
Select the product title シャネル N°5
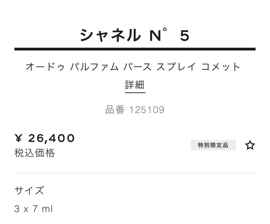[x=135, y=35]
